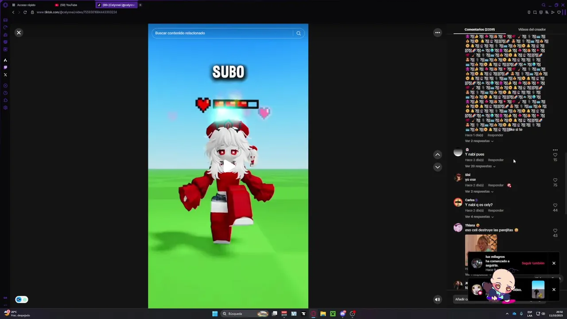Switch to the Comentarios (2359) tab
Screen dimensions: 567x319
480,29
